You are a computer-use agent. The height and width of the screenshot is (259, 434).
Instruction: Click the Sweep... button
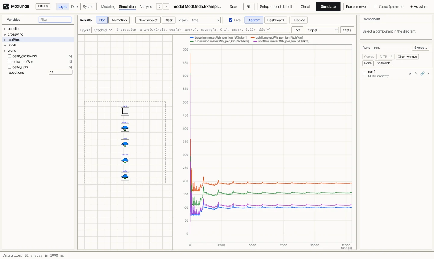tap(420, 48)
